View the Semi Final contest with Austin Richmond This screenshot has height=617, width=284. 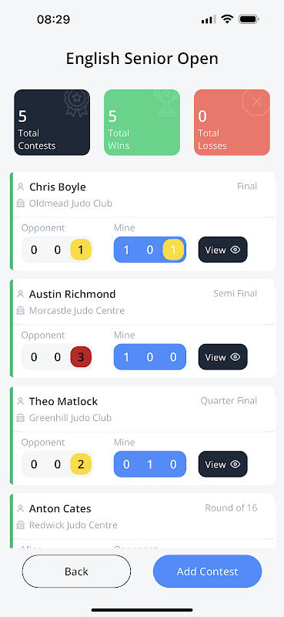tap(222, 357)
